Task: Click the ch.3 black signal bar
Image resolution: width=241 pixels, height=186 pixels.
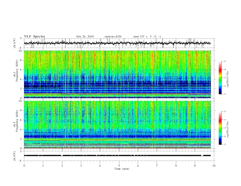Action: click(x=117, y=156)
